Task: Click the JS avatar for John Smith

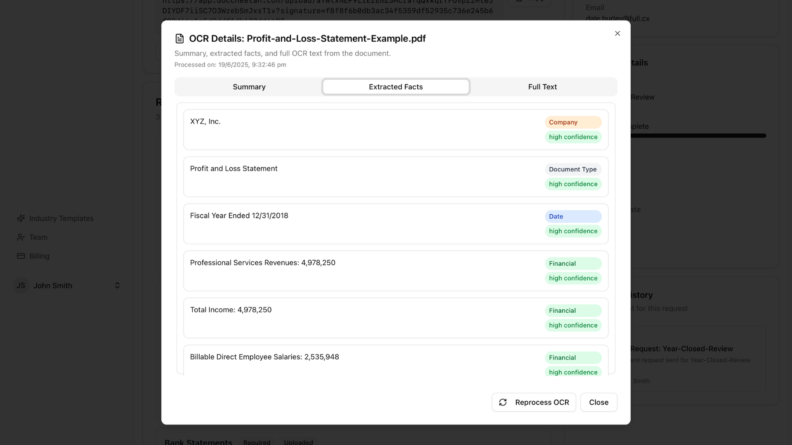Action: (x=21, y=286)
